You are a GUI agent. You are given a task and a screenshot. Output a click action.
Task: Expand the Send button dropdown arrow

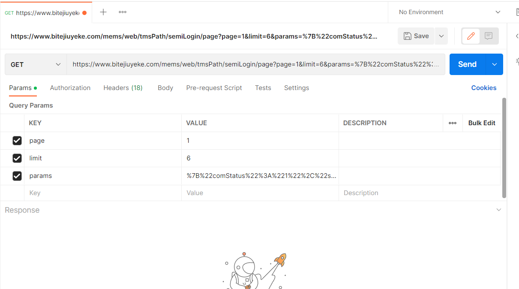pos(495,64)
